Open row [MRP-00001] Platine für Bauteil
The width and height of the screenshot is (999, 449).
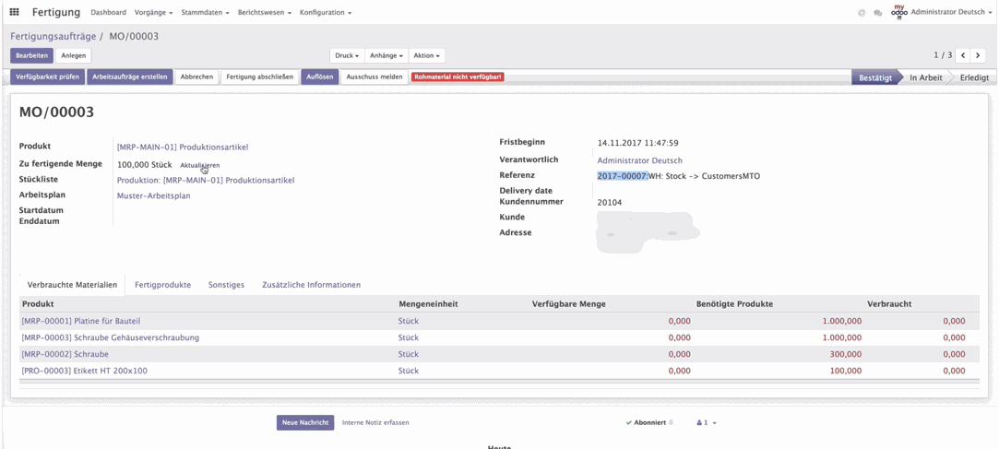(500, 321)
